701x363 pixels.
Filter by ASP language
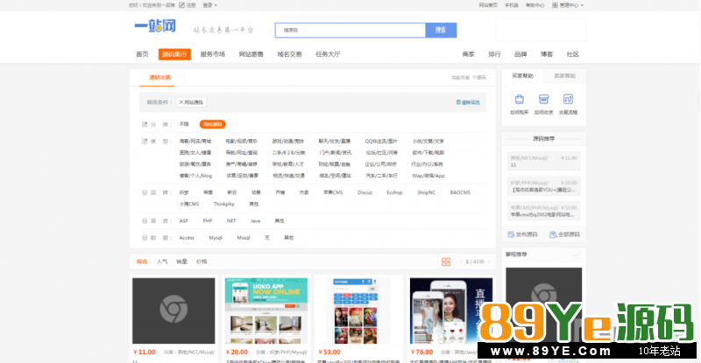(184, 220)
